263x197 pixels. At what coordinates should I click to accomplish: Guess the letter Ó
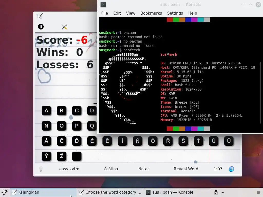153,141
